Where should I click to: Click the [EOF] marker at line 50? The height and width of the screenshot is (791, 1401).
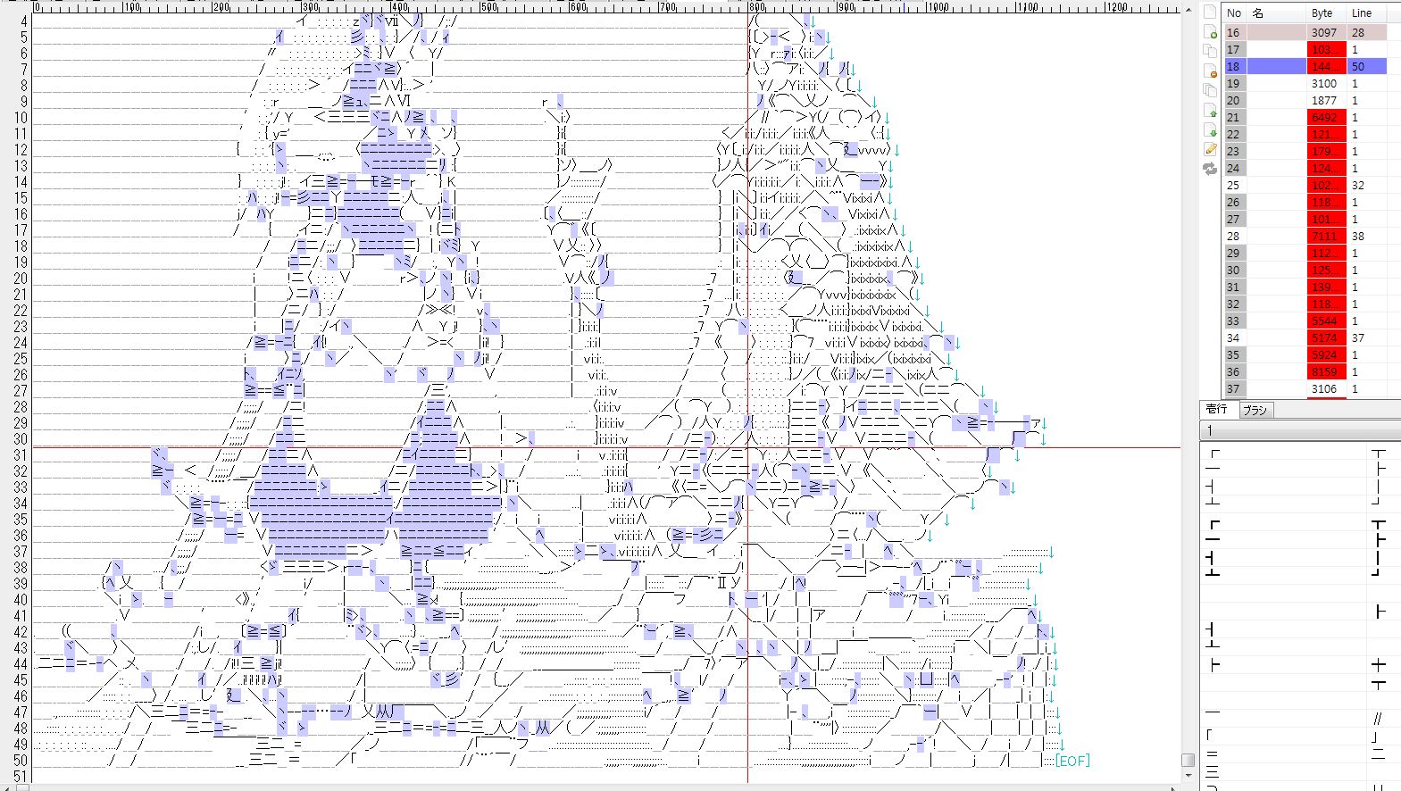pos(1072,761)
